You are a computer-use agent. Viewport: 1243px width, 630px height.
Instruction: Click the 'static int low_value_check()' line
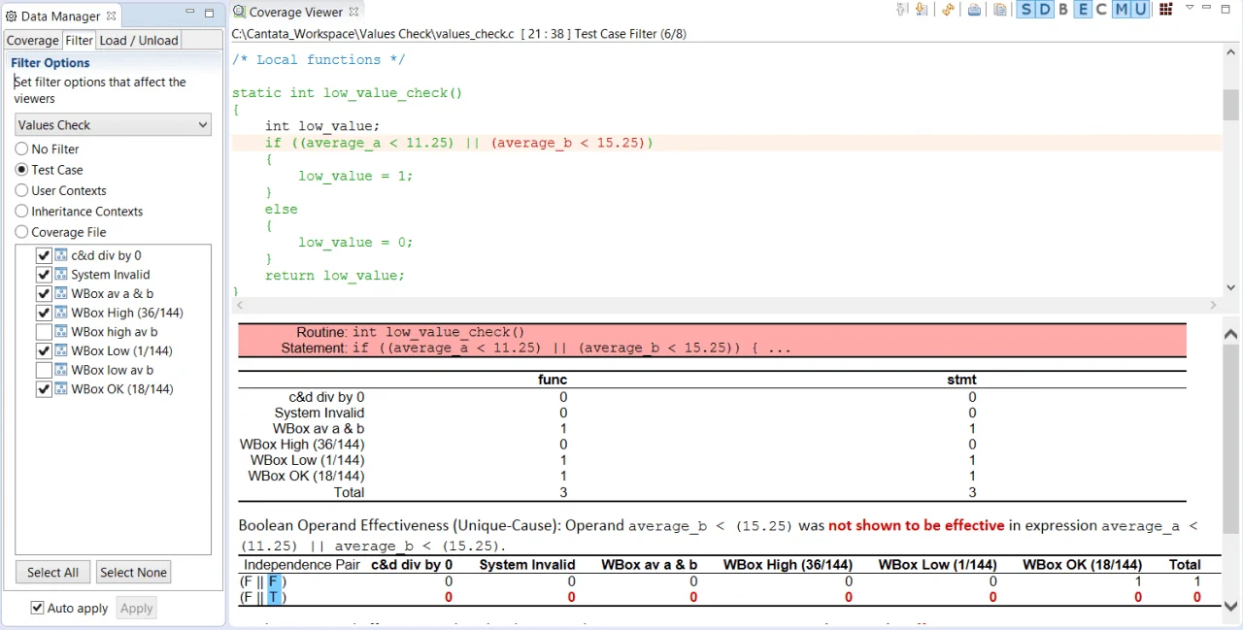coord(347,93)
